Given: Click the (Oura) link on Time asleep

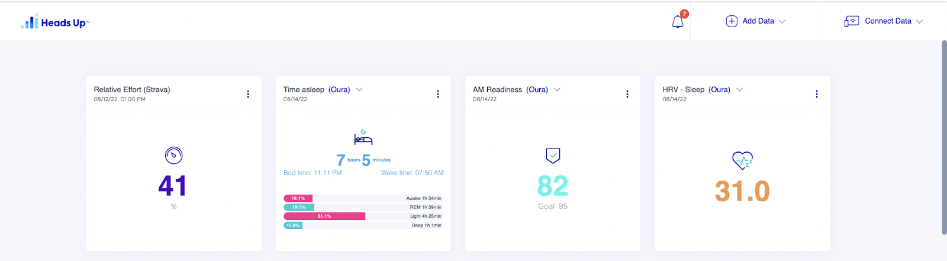Looking at the screenshot, I should [339, 90].
